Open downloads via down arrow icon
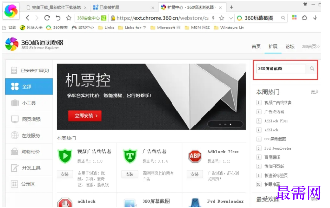 (315, 18)
